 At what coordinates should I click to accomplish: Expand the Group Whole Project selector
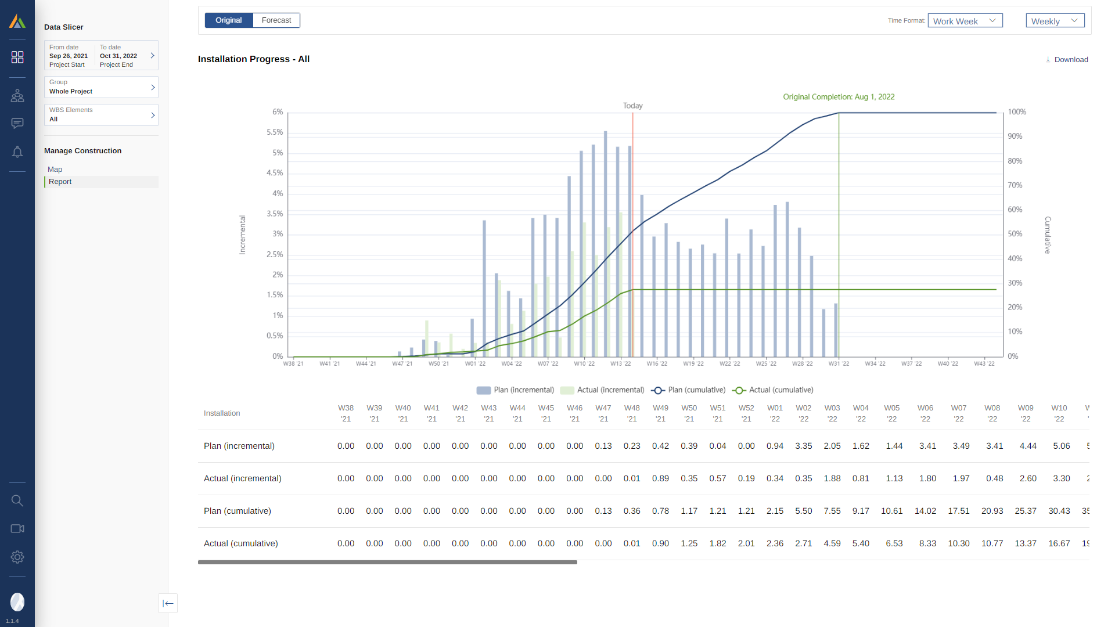pyautogui.click(x=101, y=87)
